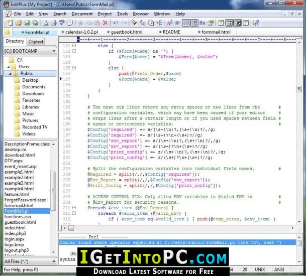The width and height of the screenshot is (306, 276).
Task: Open Print Preview from the toolbar
Action: tap(45, 23)
